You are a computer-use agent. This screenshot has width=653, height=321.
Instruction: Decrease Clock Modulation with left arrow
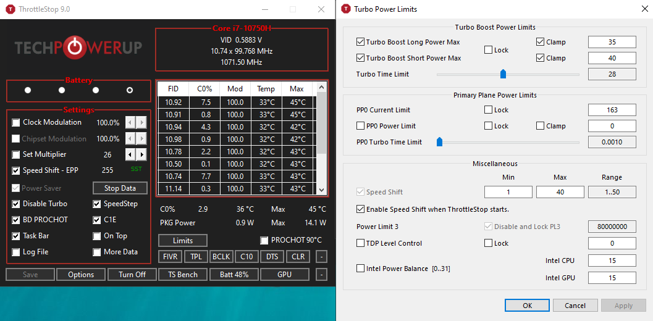click(x=130, y=122)
